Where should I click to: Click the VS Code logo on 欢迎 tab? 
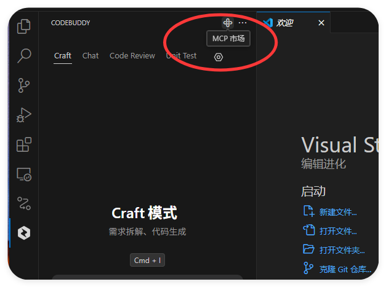[x=268, y=23]
